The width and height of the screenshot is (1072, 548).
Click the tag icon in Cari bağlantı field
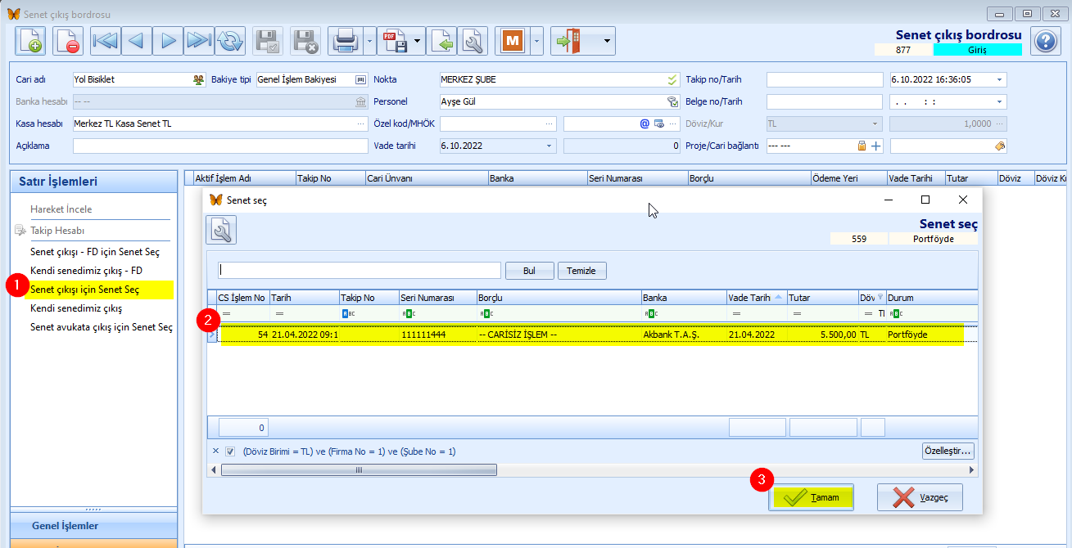[x=999, y=146]
